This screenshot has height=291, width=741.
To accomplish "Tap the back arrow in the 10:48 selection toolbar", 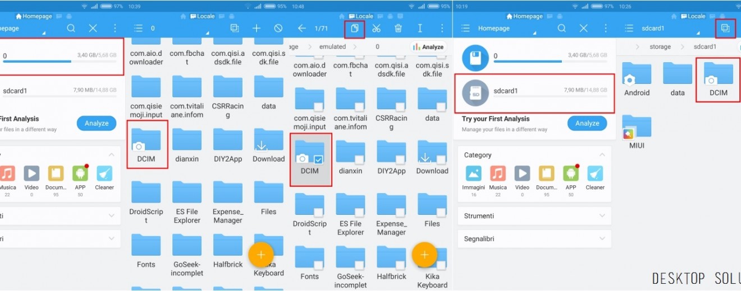I will click(x=302, y=28).
